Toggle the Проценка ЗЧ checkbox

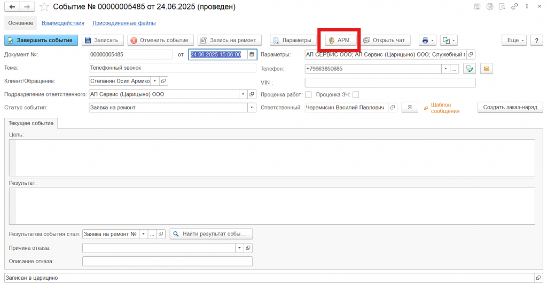356,95
